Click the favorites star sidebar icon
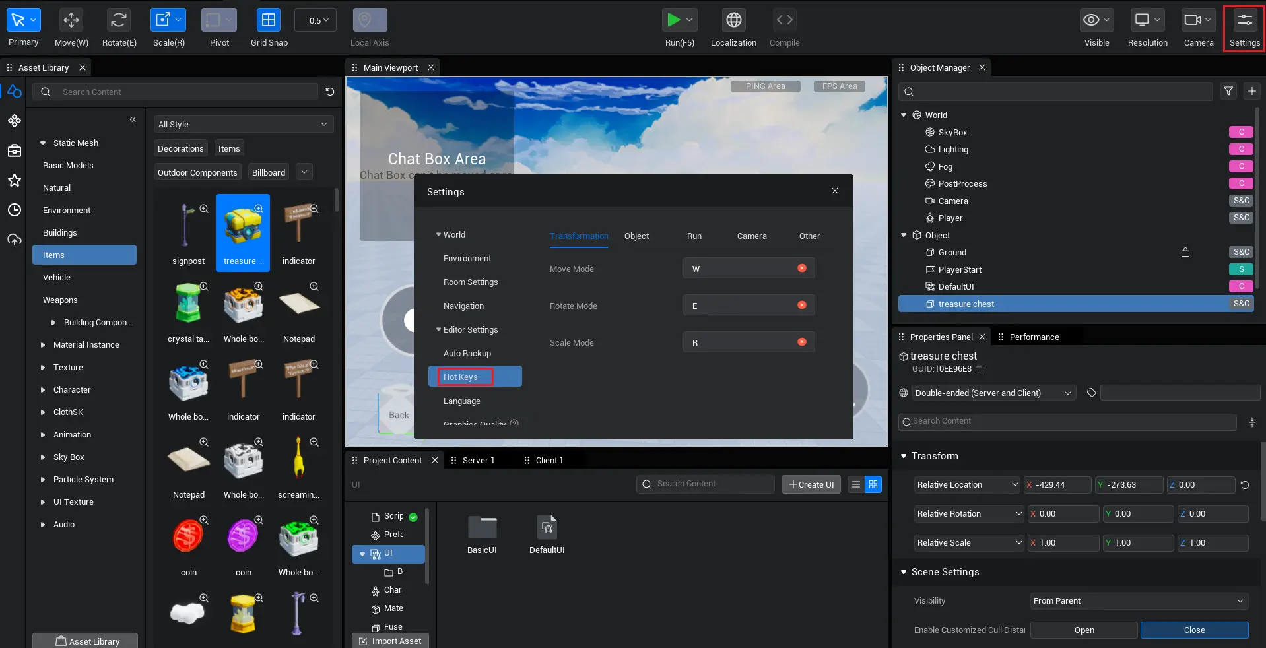 pos(15,180)
